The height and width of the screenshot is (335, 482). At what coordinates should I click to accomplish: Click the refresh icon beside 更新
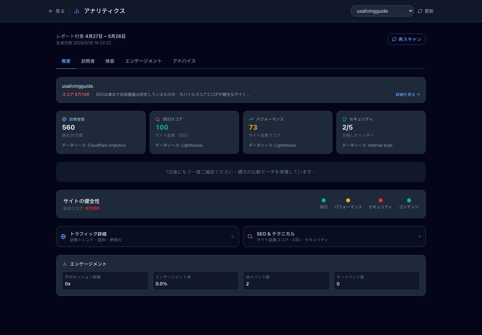(x=420, y=11)
